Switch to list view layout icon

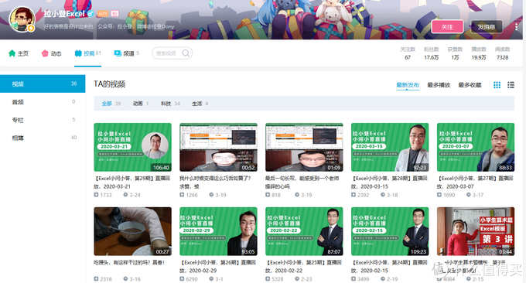pyautogui.click(x=511, y=85)
